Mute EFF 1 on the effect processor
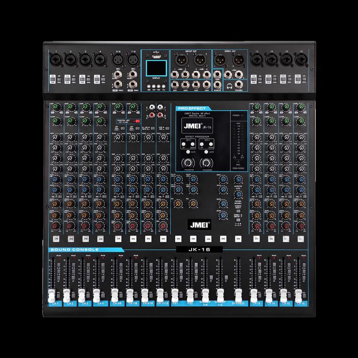The image size is (358, 358). click(x=188, y=151)
